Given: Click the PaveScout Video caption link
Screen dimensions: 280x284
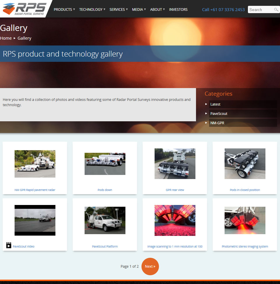Looking at the screenshot, I should click(24, 246).
